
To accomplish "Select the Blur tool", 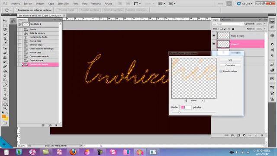I will 5,75.
